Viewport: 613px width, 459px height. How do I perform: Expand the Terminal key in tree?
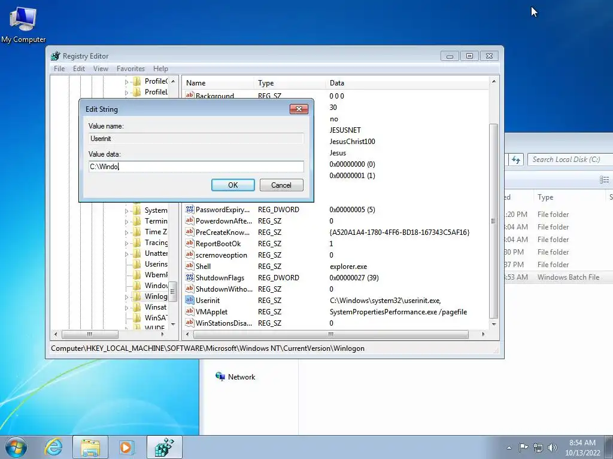pos(126,222)
